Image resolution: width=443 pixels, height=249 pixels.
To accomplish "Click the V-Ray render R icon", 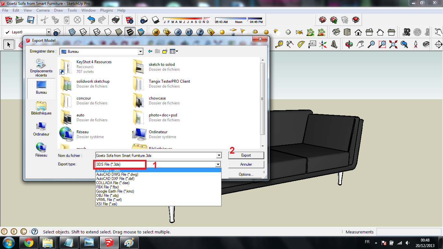I will (x=178, y=32).
